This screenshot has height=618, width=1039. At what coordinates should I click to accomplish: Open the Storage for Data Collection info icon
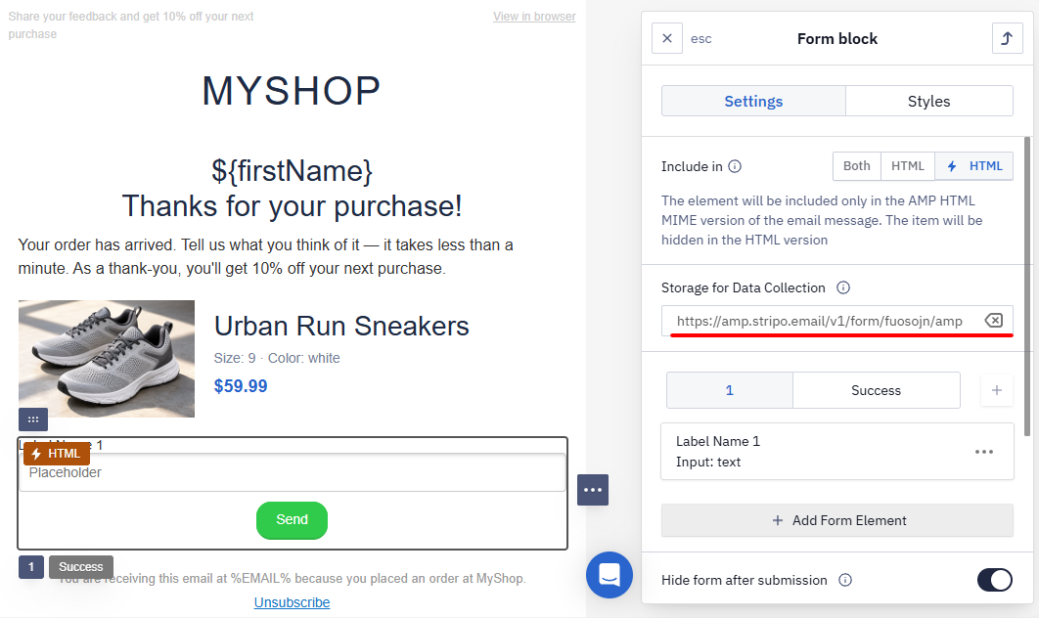point(843,287)
